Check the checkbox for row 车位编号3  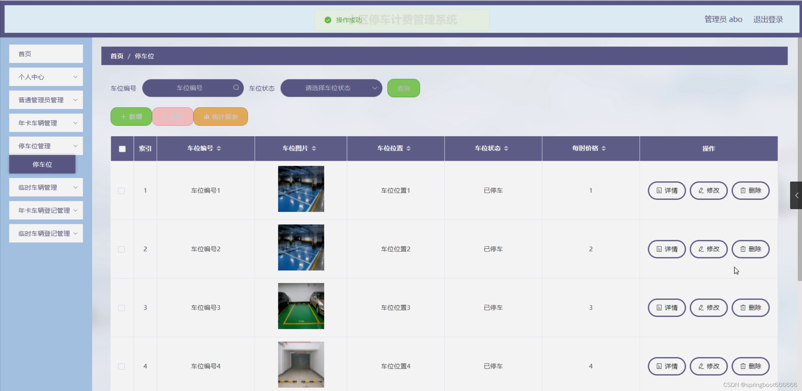[x=121, y=308]
